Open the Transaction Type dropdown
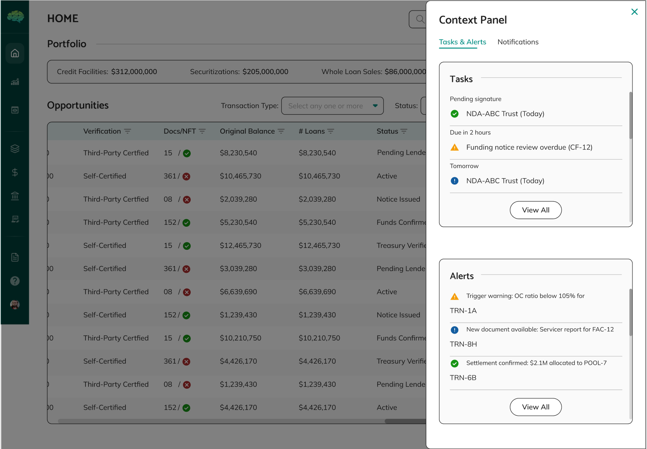The image size is (647, 449). pos(332,106)
